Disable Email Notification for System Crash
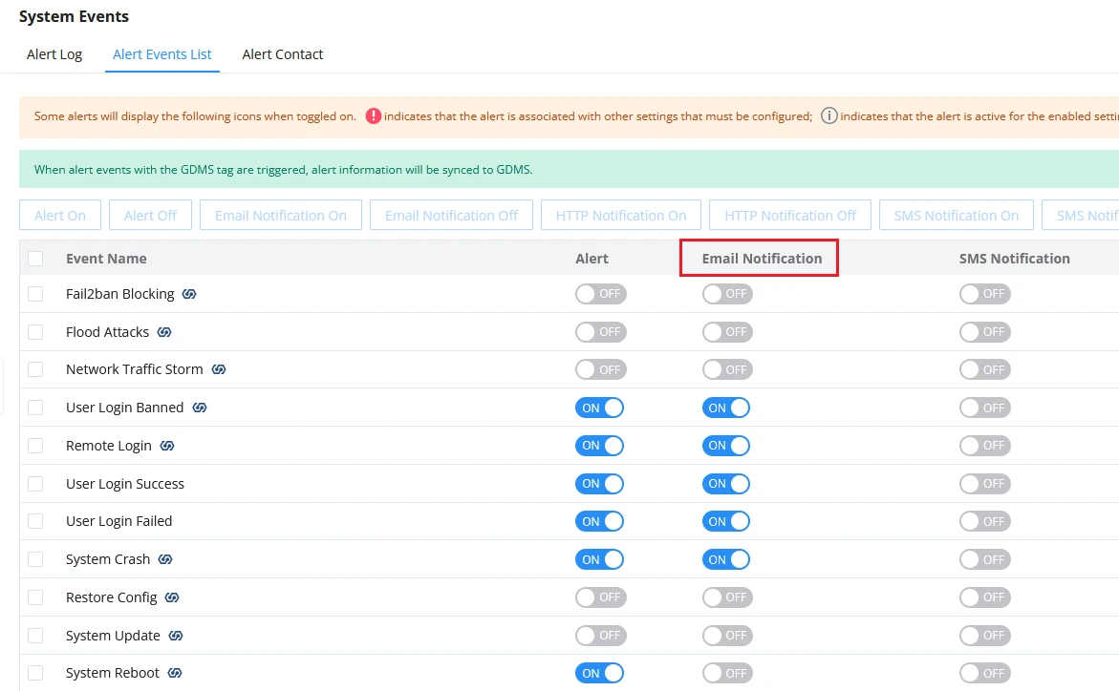The width and height of the screenshot is (1119, 691). (x=726, y=559)
